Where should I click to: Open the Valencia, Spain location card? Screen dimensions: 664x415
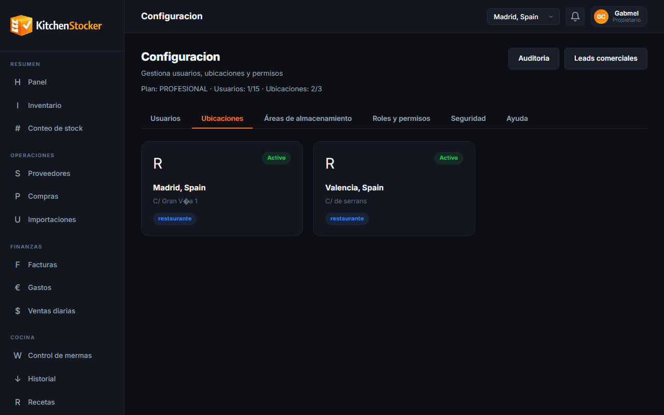click(394, 189)
